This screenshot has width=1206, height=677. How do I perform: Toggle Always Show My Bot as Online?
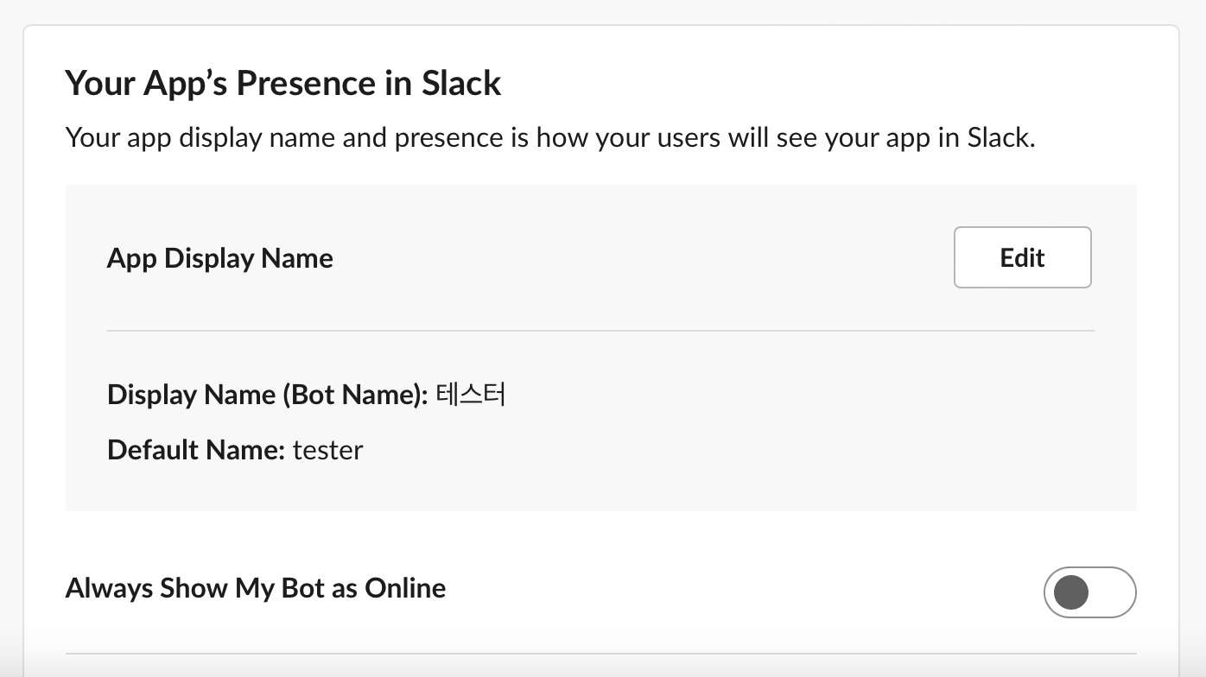(x=1089, y=592)
